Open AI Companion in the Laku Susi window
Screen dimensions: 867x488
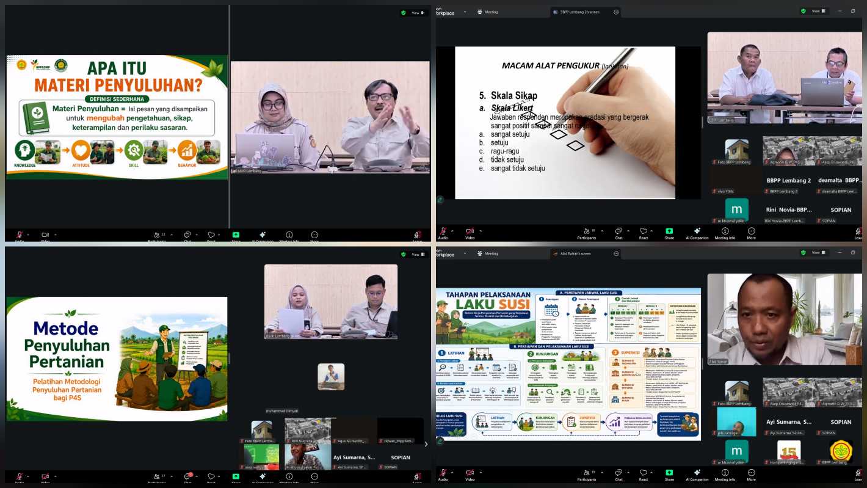point(696,473)
